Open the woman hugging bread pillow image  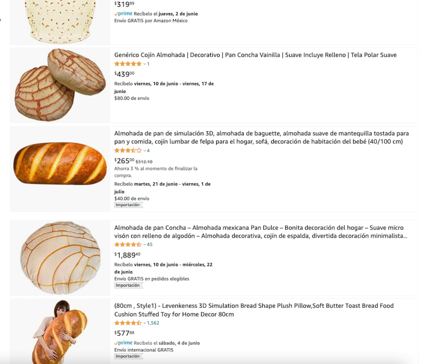coord(60,331)
